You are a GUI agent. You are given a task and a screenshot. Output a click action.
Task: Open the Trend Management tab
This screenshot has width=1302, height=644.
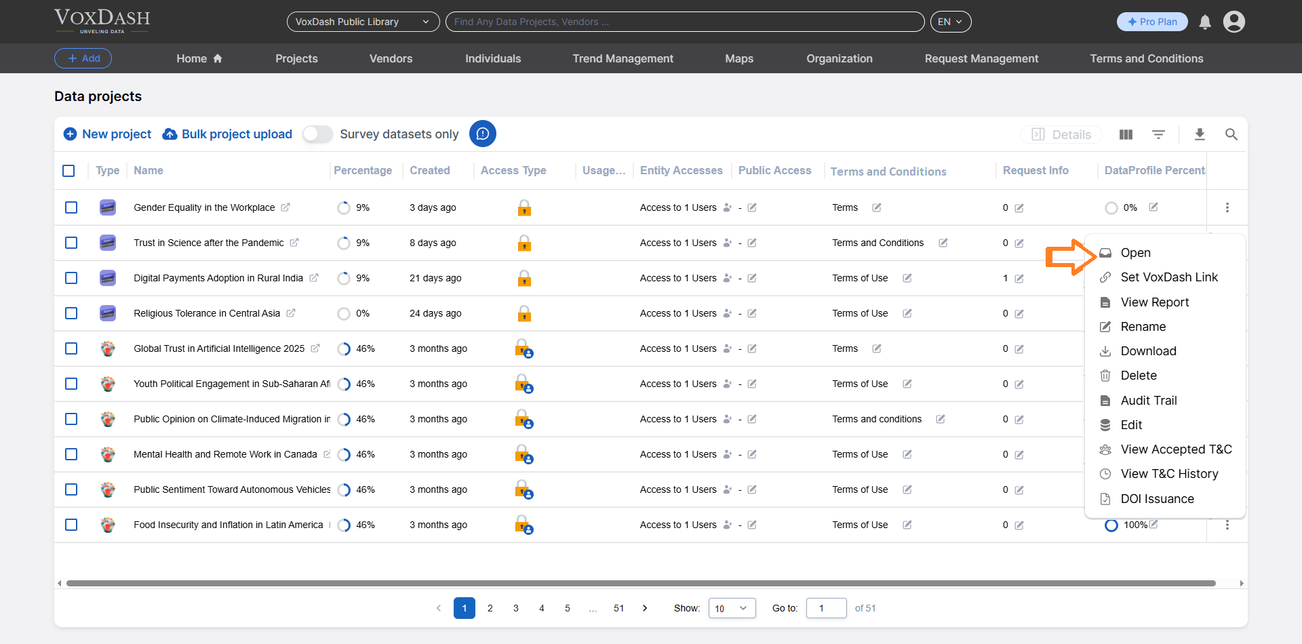623,58
